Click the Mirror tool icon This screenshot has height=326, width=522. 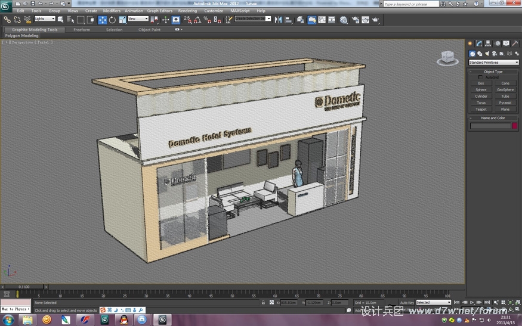pyautogui.click(x=278, y=20)
